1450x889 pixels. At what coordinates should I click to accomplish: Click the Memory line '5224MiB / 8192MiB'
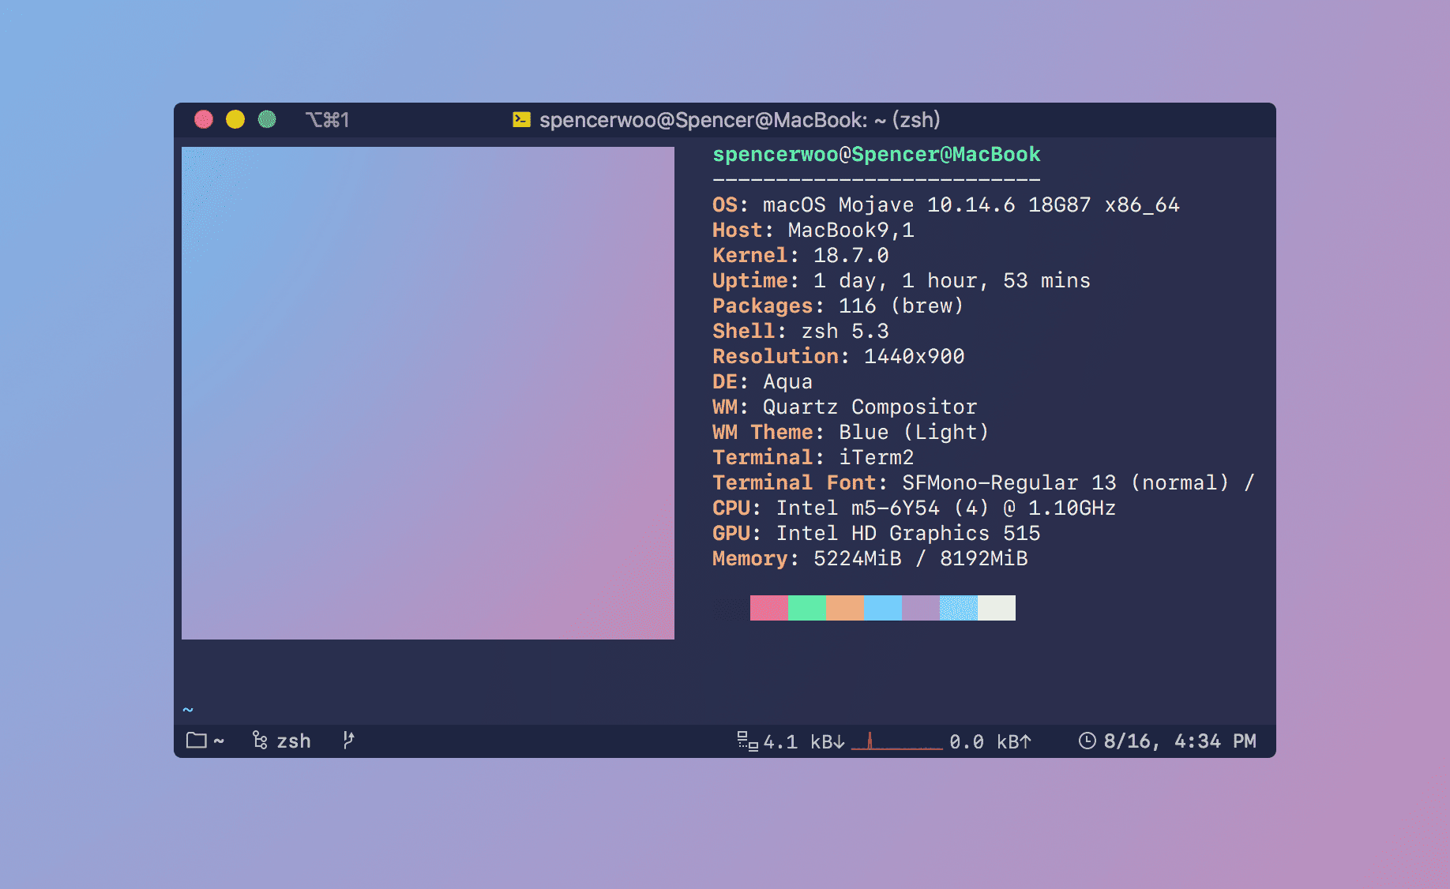point(870,559)
